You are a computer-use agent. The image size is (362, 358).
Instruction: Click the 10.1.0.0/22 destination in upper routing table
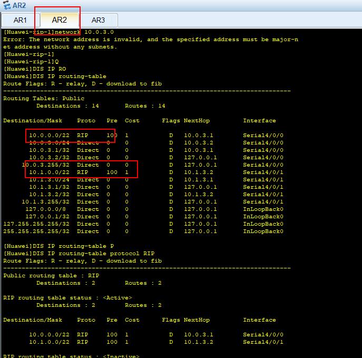pos(49,172)
